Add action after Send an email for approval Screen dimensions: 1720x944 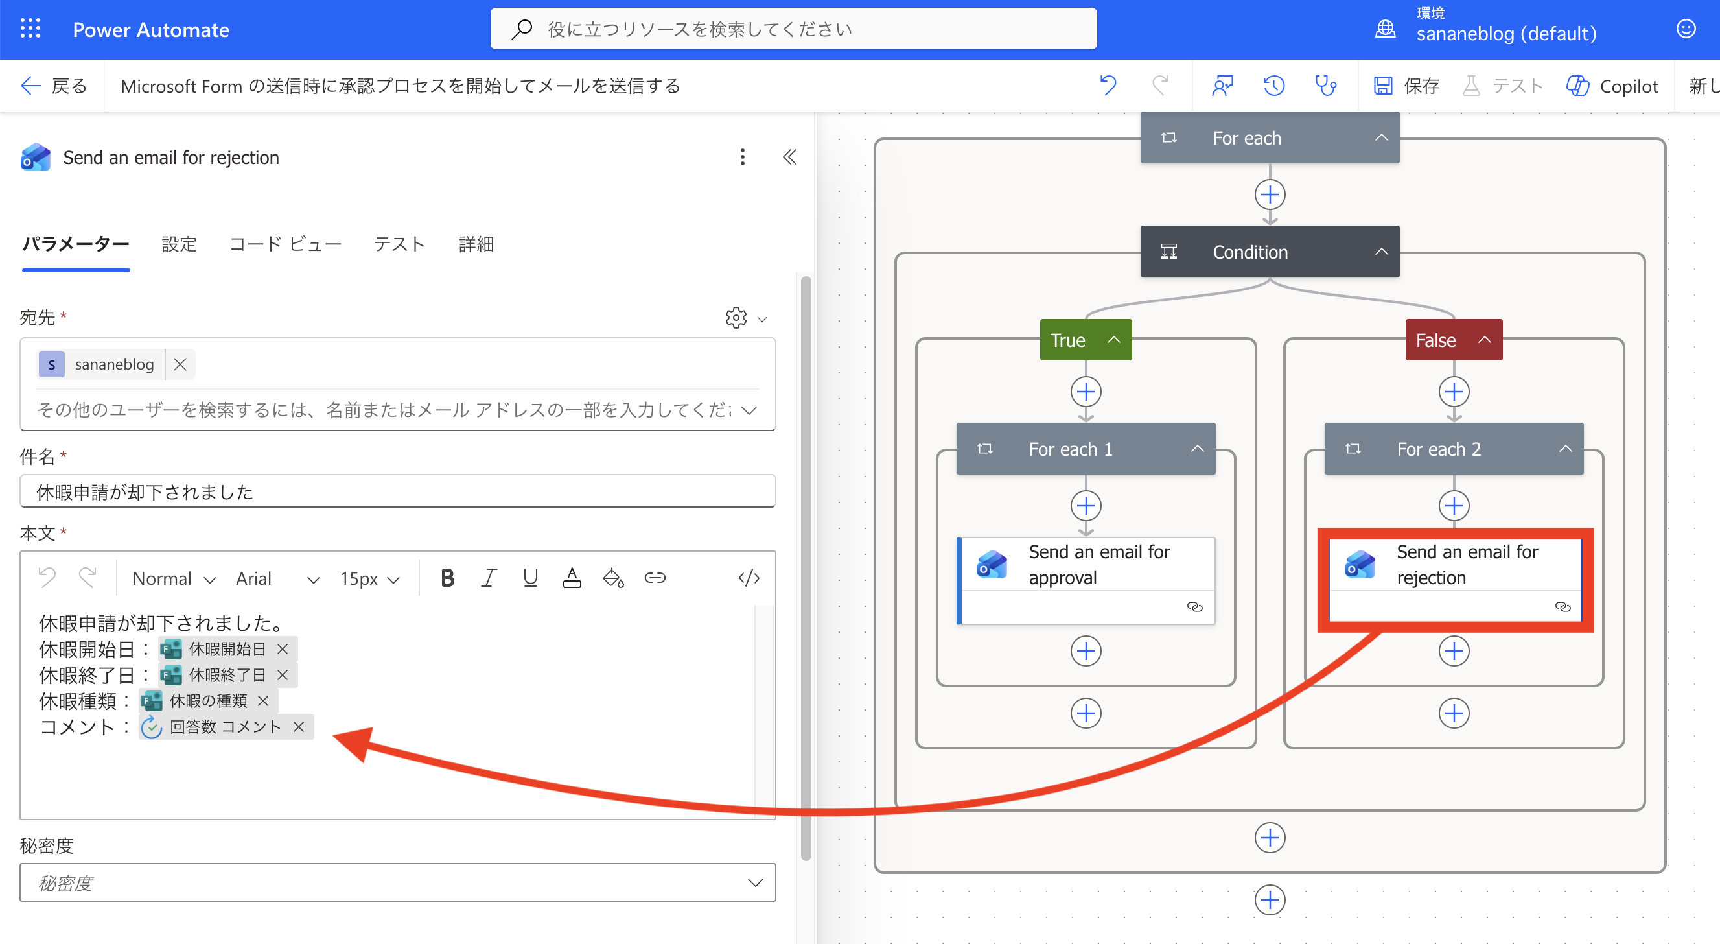click(1086, 651)
